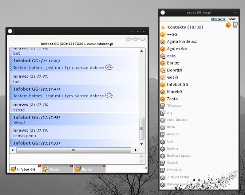Screen dimensions: 245x195
Task: Click the message text 'czesc panu'
Action: pyautogui.click(x=24, y=136)
